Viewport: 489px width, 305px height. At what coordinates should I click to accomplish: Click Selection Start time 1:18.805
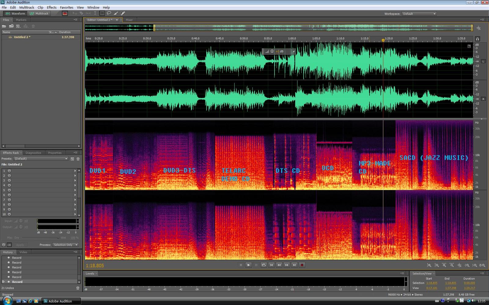[432, 283]
